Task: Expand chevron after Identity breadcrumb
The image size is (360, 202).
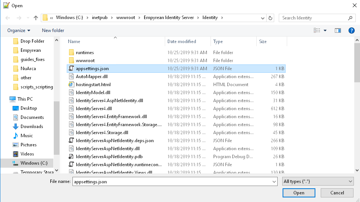Action: coord(222,18)
